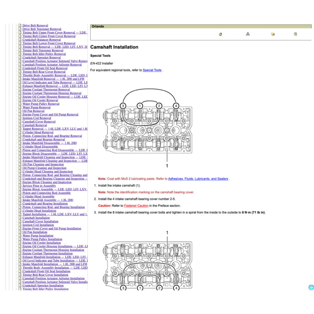Open the site map hierarchy icon
Image resolution: width=314 pixels, height=314 pixels.
pos(248,34)
